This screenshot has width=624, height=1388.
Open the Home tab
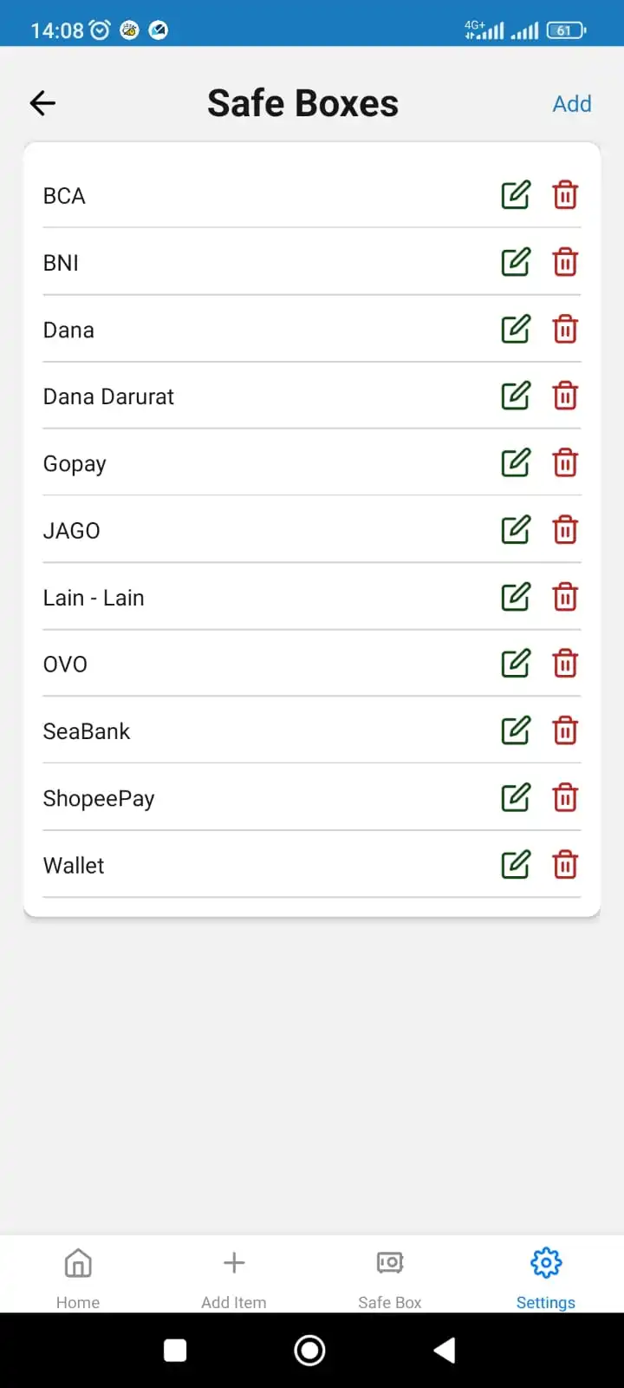click(x=78, y=1277)
